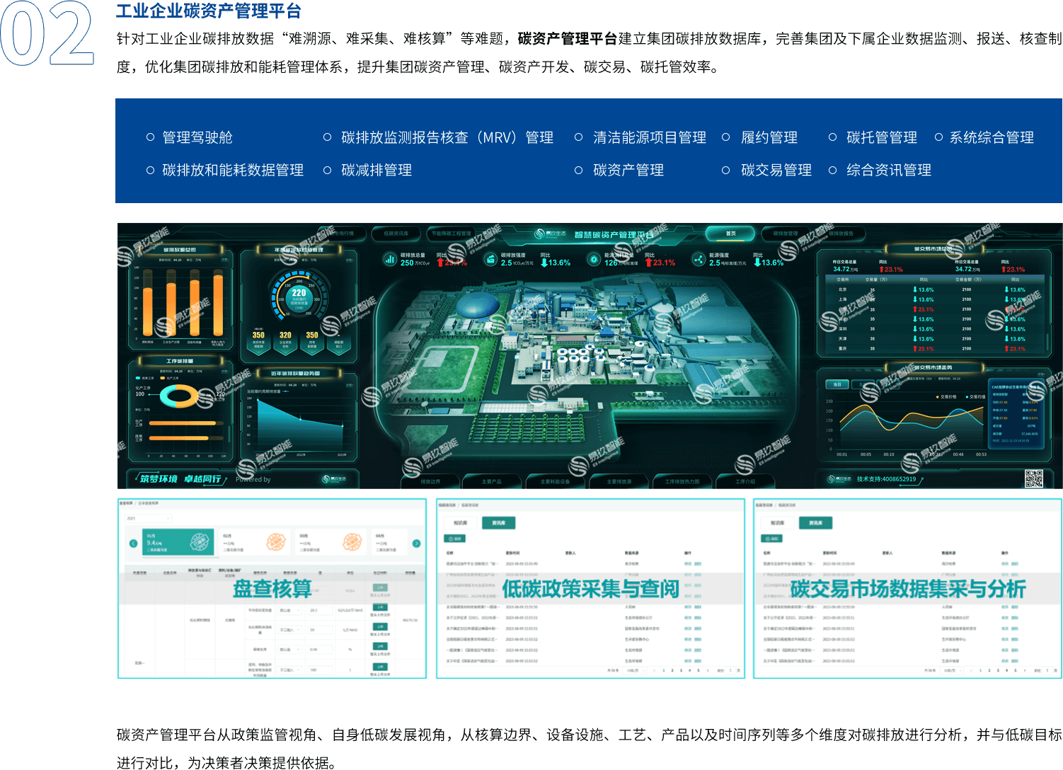This screenshot has height=770, width=1063.
Task: Click the 当日 button in market chart
Action: point(837,384)
